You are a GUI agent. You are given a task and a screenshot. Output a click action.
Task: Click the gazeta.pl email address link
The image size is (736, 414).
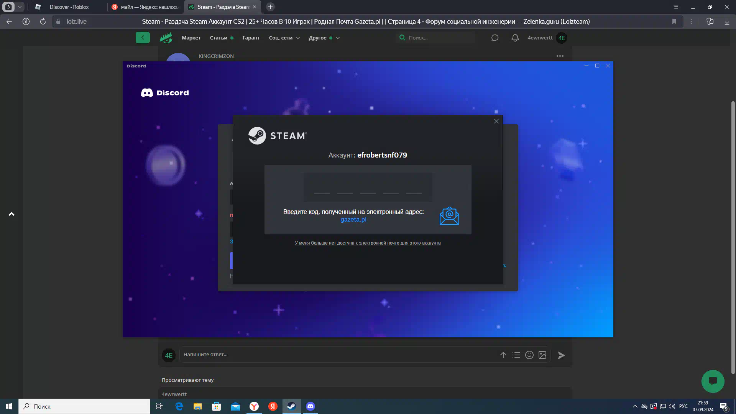[x=353, y=220]
